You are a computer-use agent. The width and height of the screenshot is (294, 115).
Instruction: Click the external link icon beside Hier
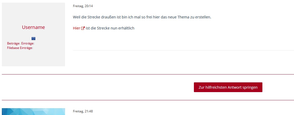(x=83, y=28)
